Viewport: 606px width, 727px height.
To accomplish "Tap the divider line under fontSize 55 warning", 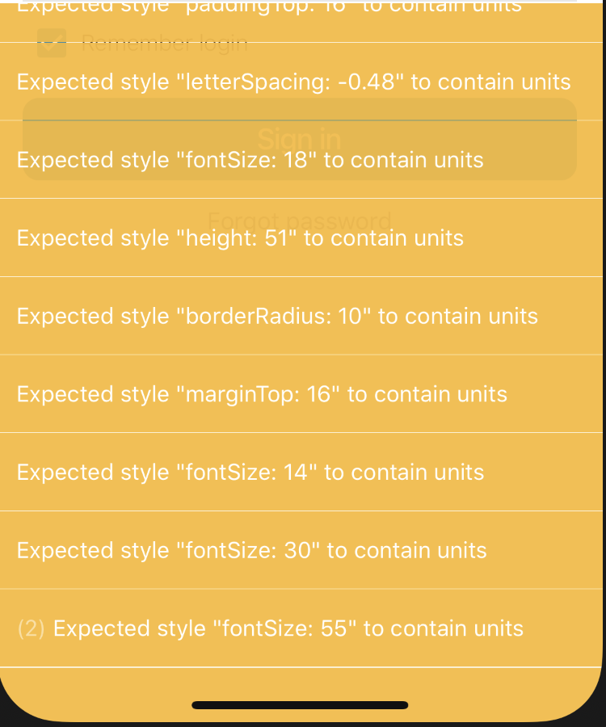I will [301, 666].
